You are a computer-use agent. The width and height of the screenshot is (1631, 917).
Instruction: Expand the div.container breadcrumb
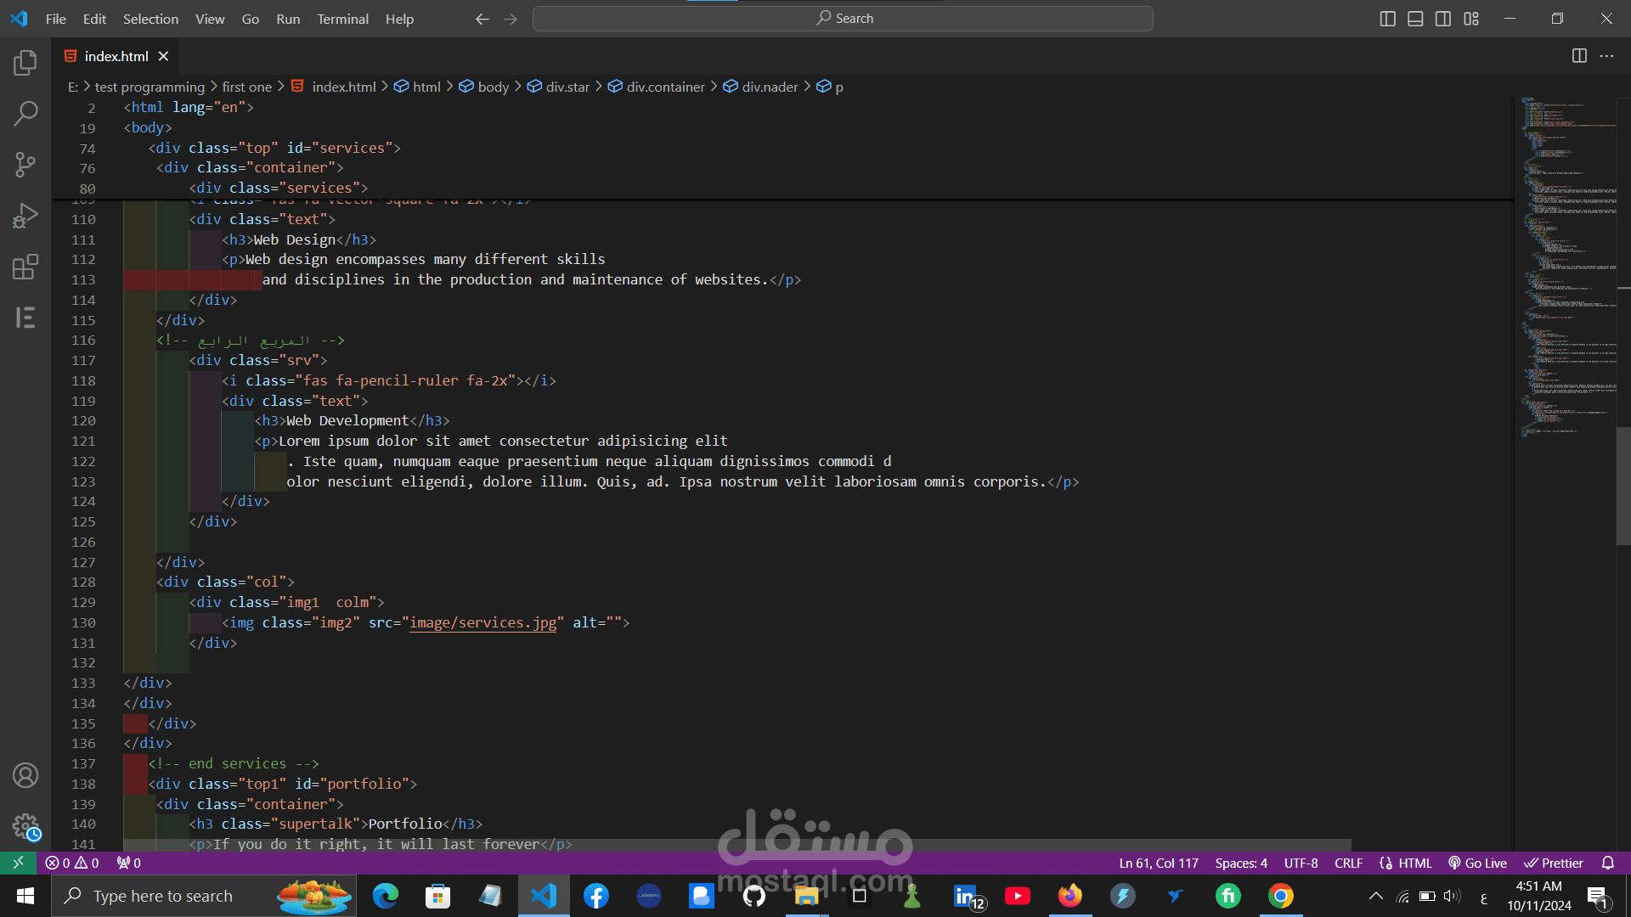point(665,87)
